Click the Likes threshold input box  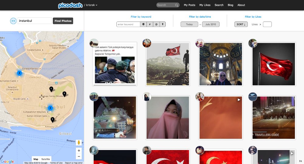tap(267, 24)
